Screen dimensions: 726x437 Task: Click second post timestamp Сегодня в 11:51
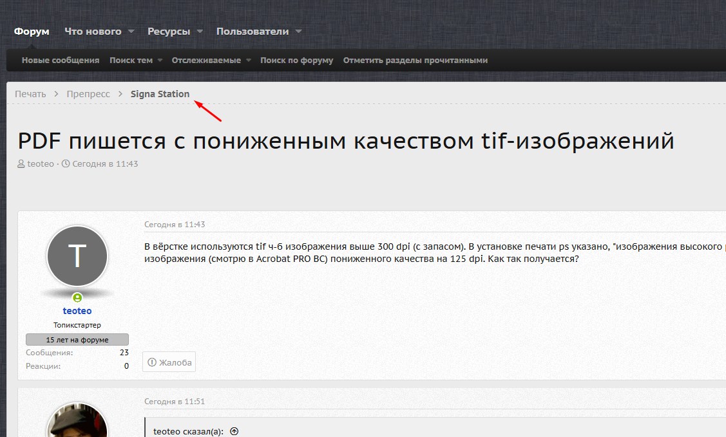175,402
